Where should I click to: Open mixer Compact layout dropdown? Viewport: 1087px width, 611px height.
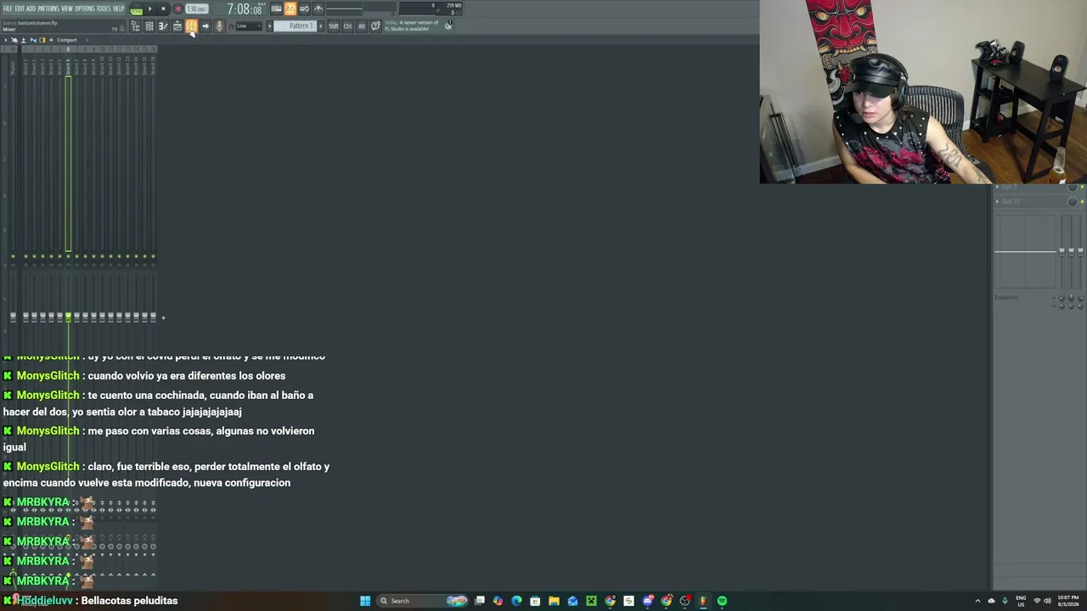point(67,40)
